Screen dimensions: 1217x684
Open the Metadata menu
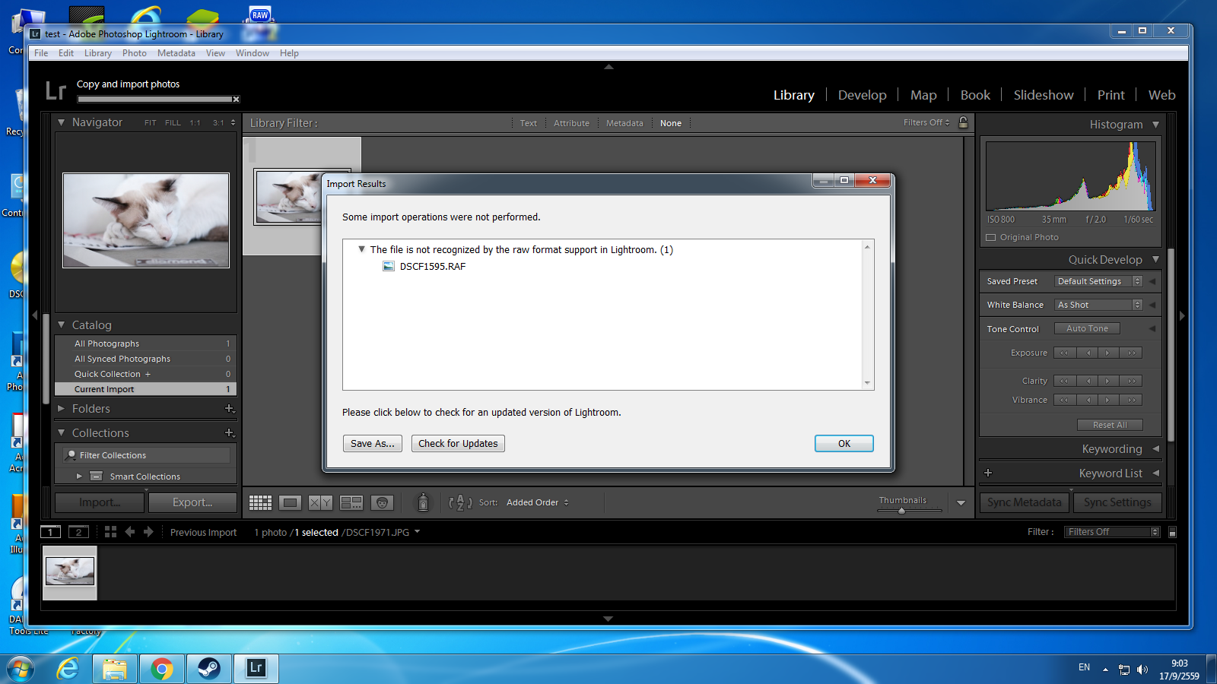tap(176, 53)
